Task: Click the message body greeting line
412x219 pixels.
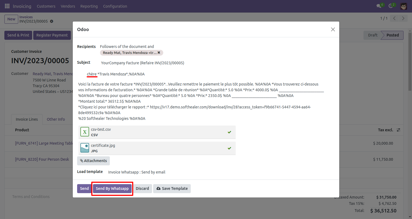Action: coord(116,74)
